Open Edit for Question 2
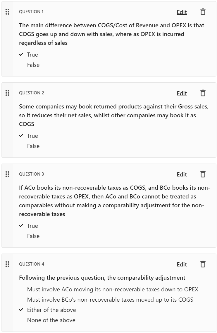This screenshot has width=217, height=333. pos(182,93)
